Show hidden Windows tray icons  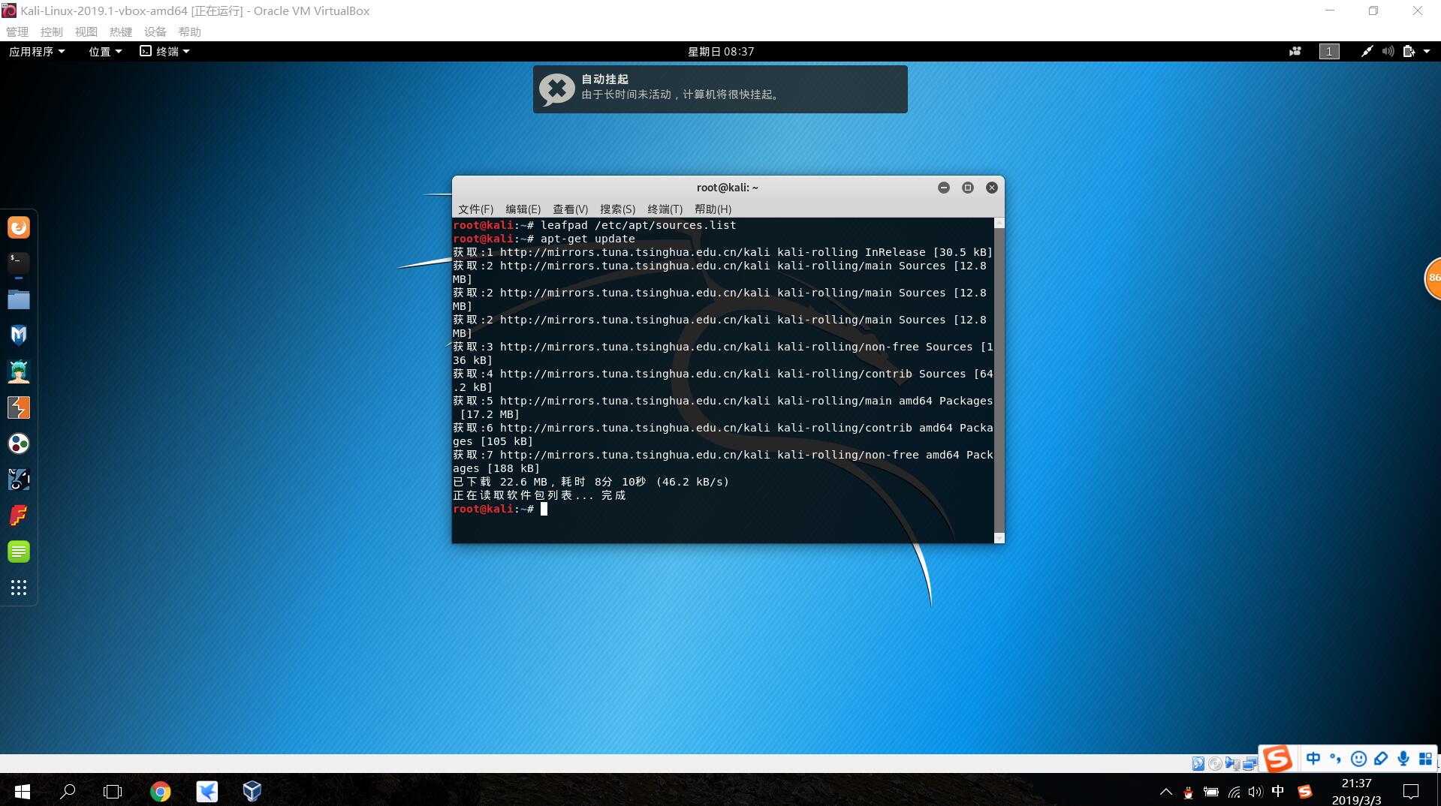coord(1165,792)
